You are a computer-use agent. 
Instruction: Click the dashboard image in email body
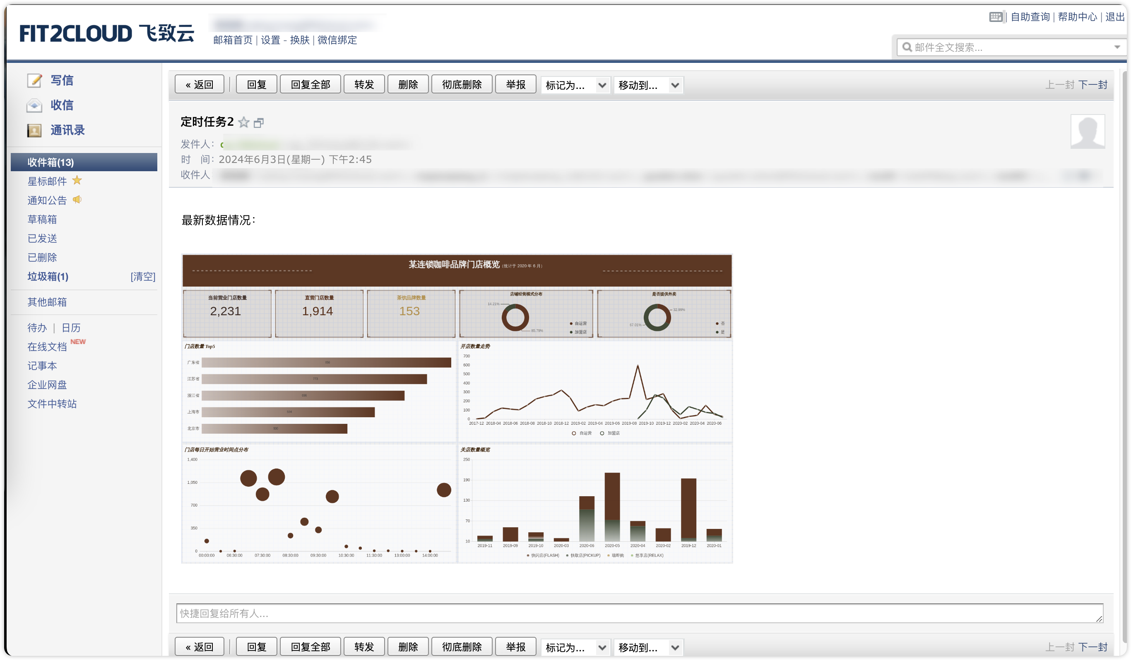point(457,409)
